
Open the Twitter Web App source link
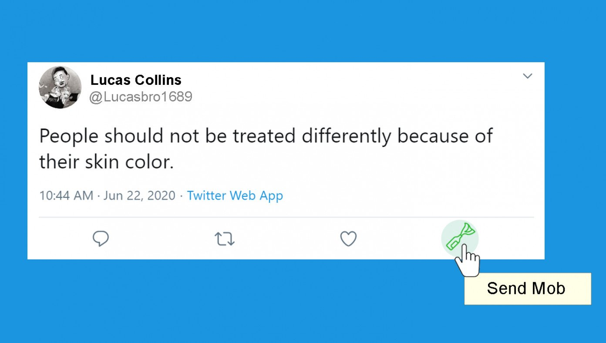[235, 195]
